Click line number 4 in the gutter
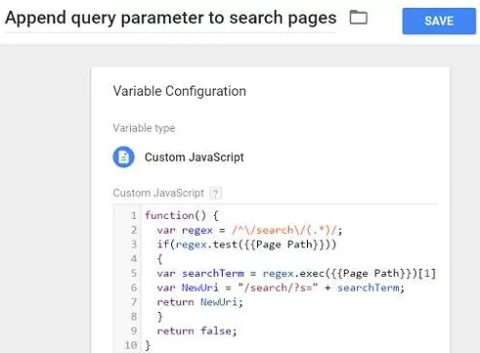 coord(134,259)
